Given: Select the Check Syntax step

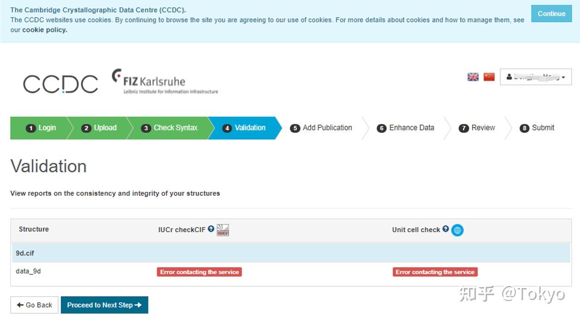Looking at the screenshot, I should click(169, 128).
